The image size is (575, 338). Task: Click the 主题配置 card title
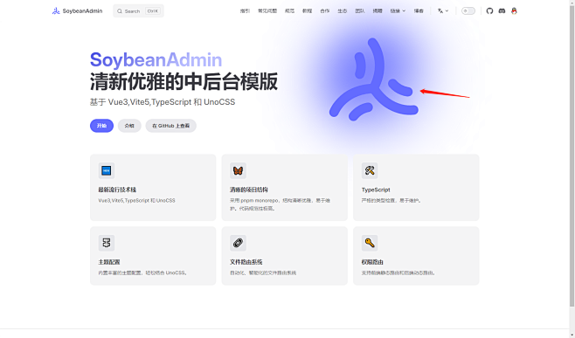click(109, 262)
